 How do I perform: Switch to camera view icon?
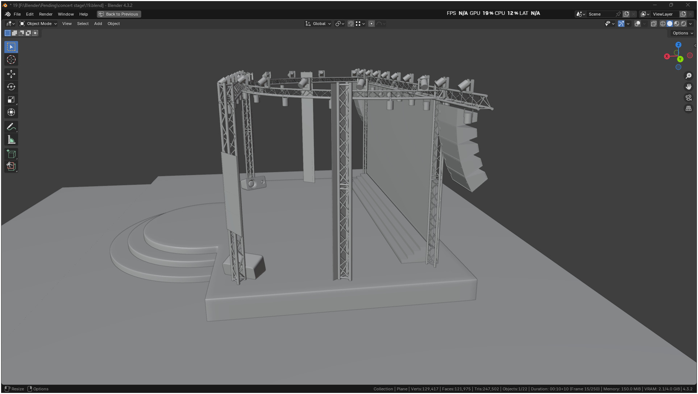tap(688, 98)
